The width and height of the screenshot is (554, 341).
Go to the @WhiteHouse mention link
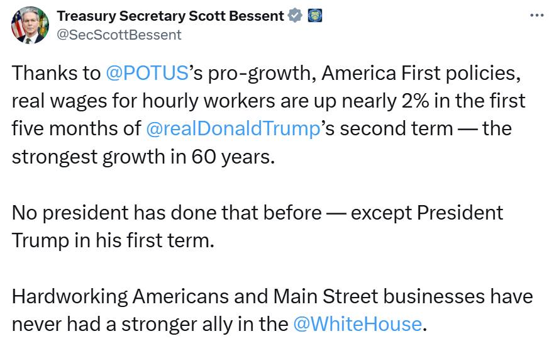(358, 324)
